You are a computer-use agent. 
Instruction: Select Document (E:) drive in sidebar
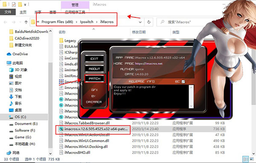pos(23,123)
